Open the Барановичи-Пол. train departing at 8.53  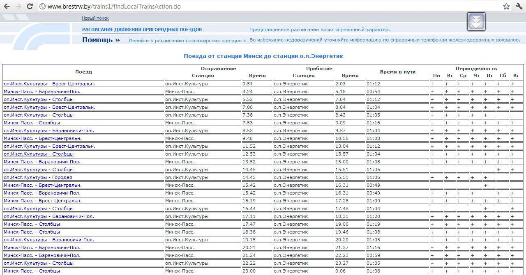[49, 131]
